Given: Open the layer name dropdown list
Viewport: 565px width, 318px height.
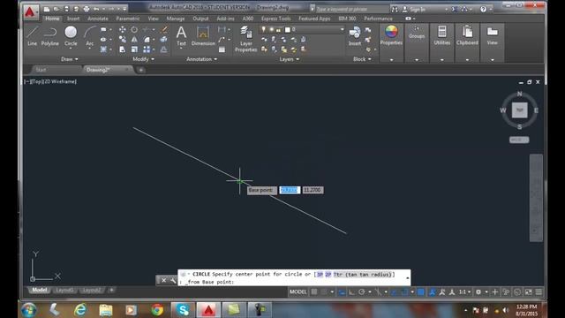Looking at the screenshot, I should pyautogui.click(x=342, y=29).
